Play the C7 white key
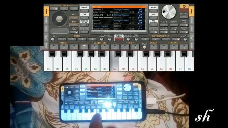The image size is (228, 128). pos(180,64)
